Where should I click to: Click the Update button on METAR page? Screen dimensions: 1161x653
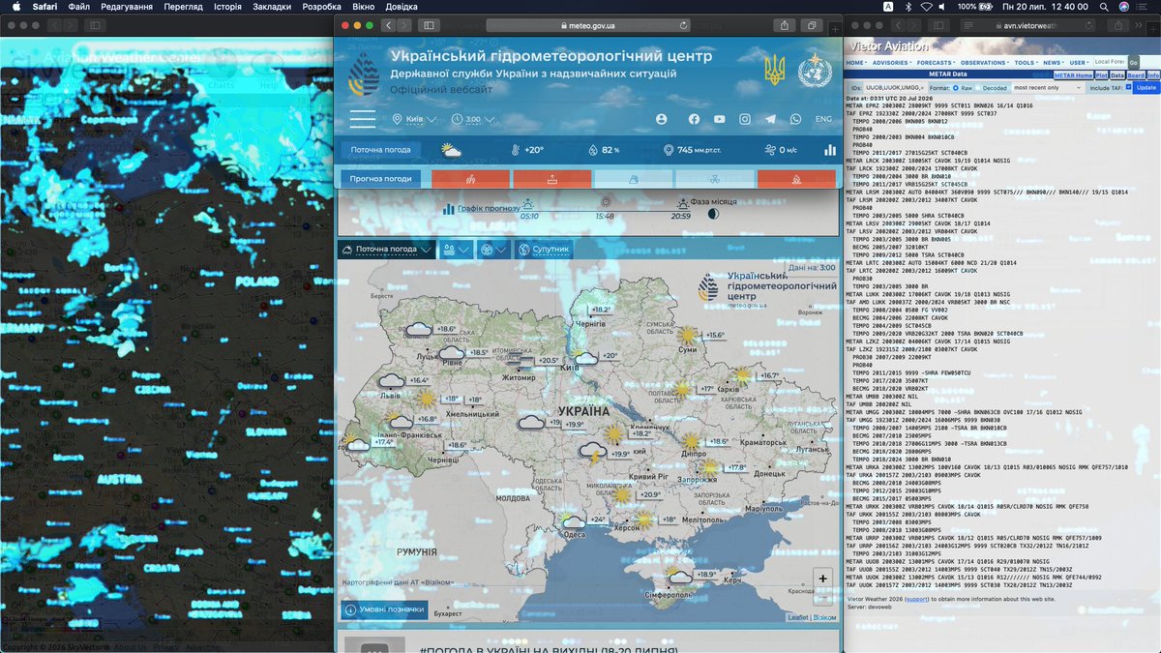coord(1146,87)
